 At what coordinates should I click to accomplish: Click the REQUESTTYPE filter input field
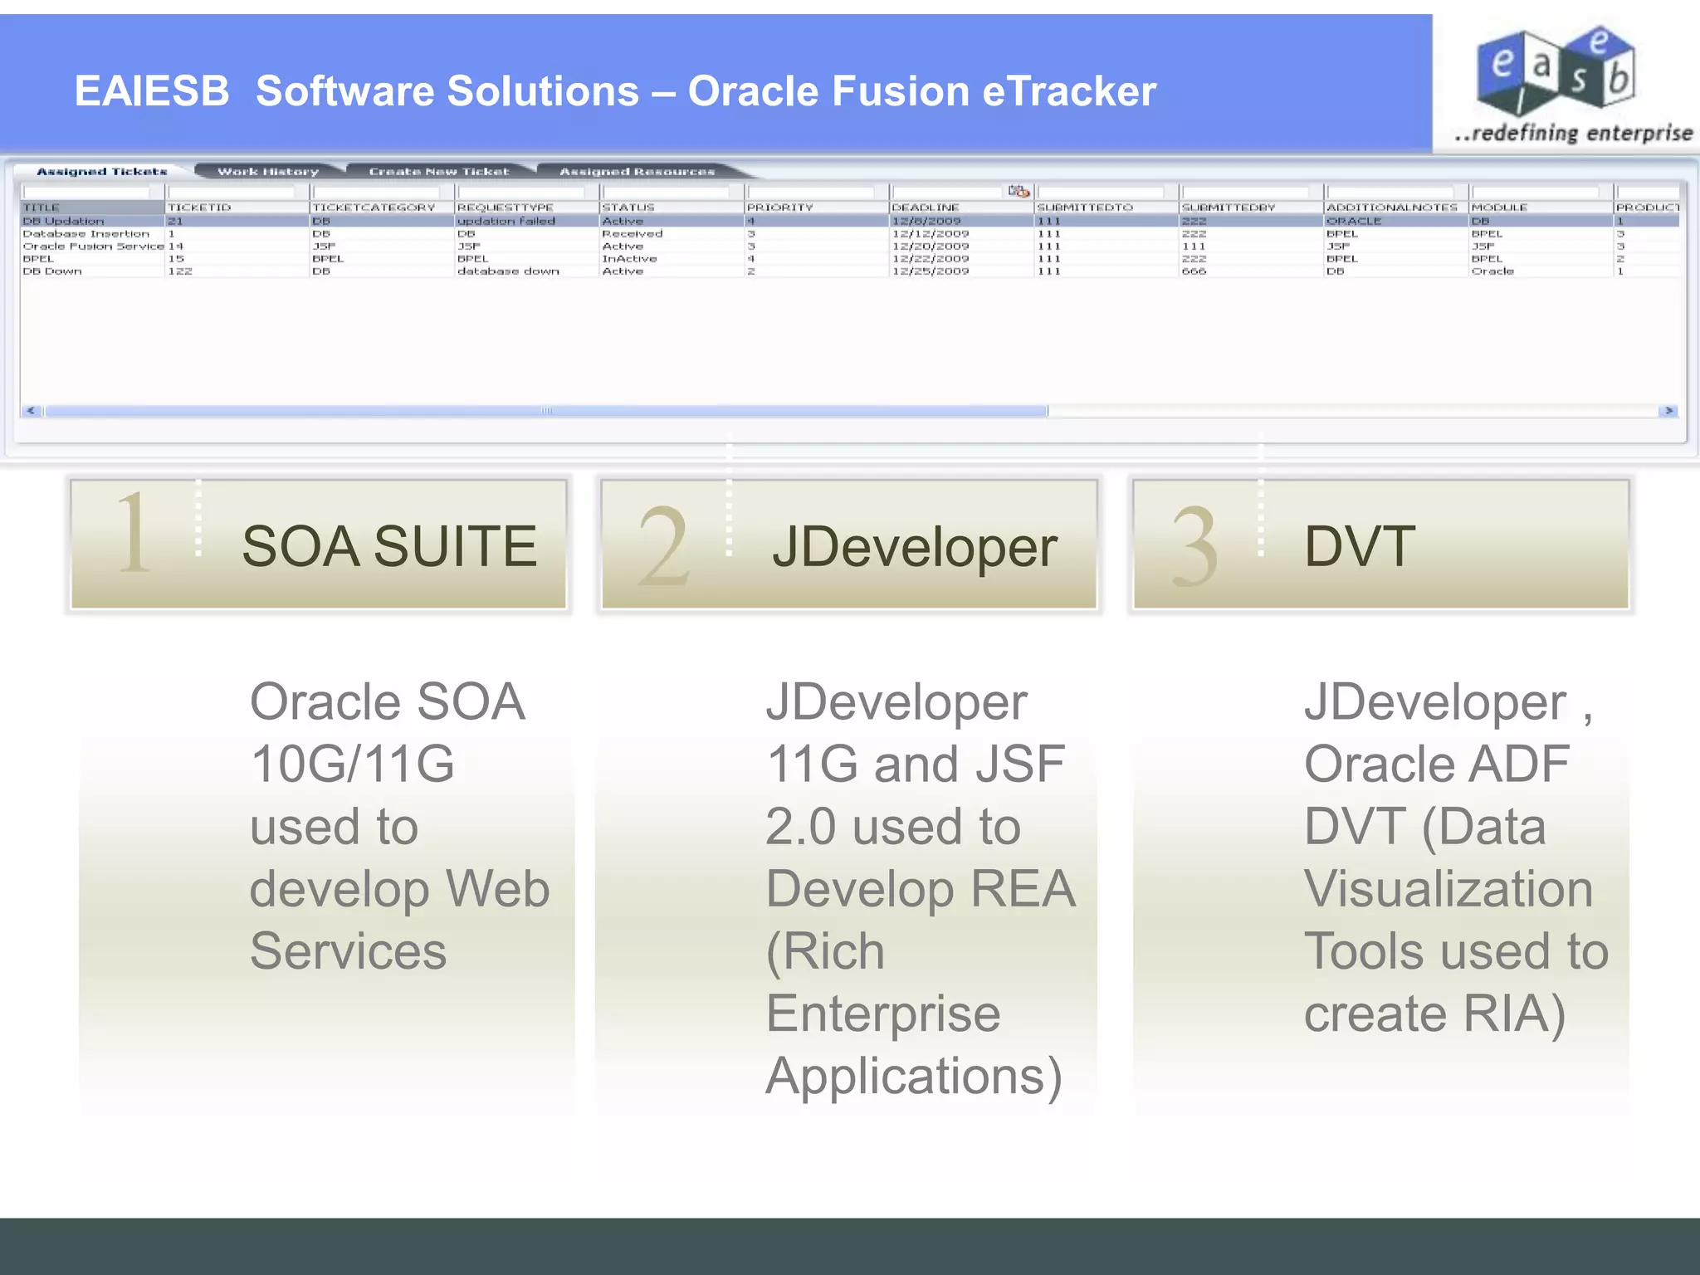coord(520,192)
